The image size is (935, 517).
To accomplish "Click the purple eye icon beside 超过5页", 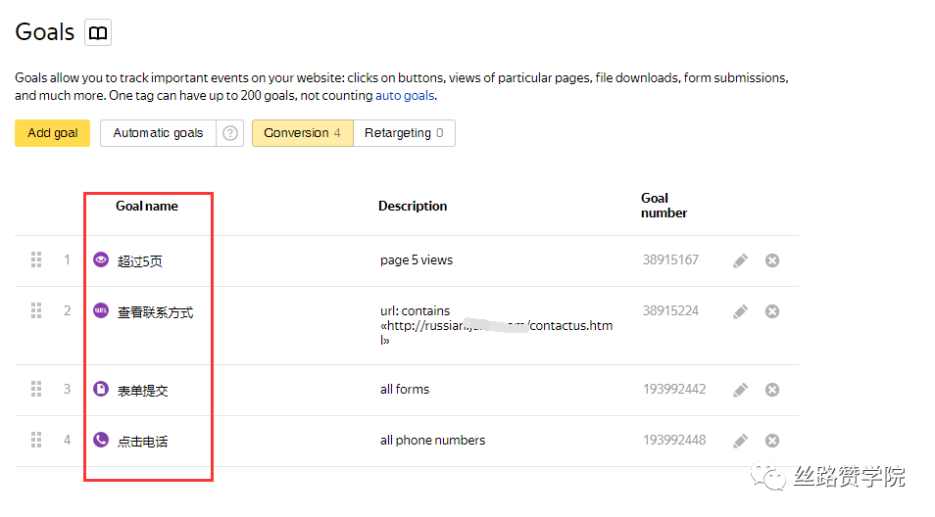I will point(101,259).
